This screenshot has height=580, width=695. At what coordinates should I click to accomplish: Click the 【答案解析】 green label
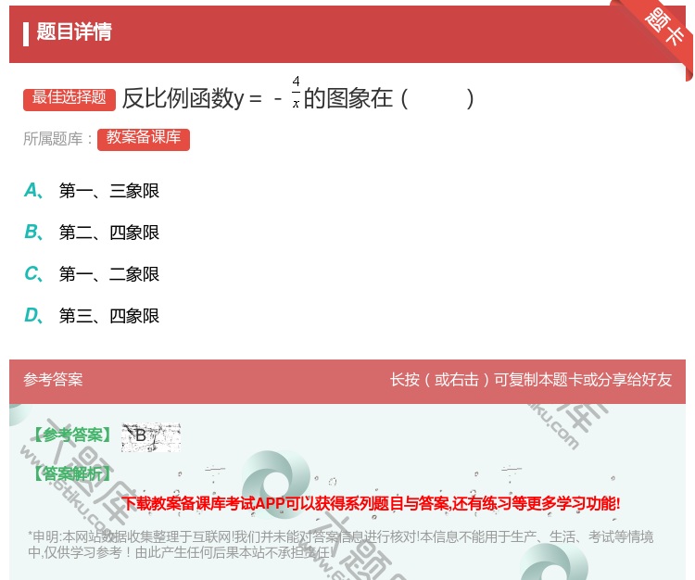(72, 473)
